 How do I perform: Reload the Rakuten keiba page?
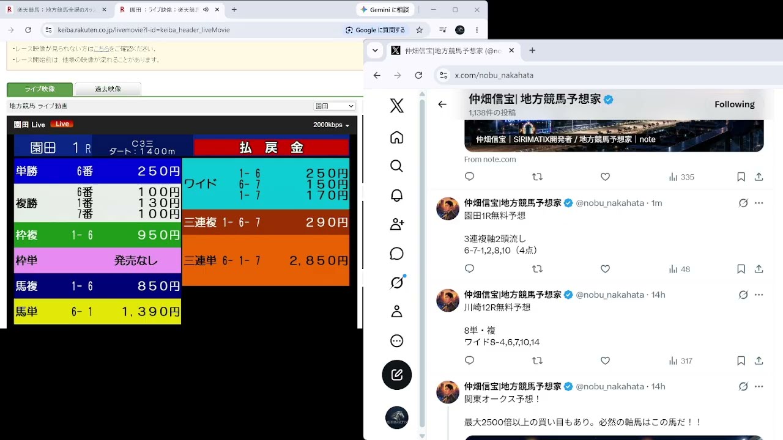tap(28, 29)
